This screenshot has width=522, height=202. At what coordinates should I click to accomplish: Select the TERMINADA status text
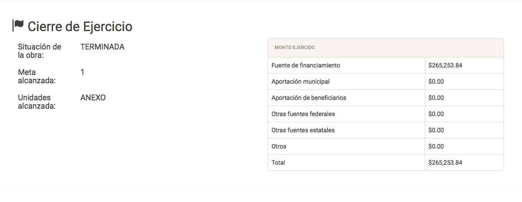102,47
